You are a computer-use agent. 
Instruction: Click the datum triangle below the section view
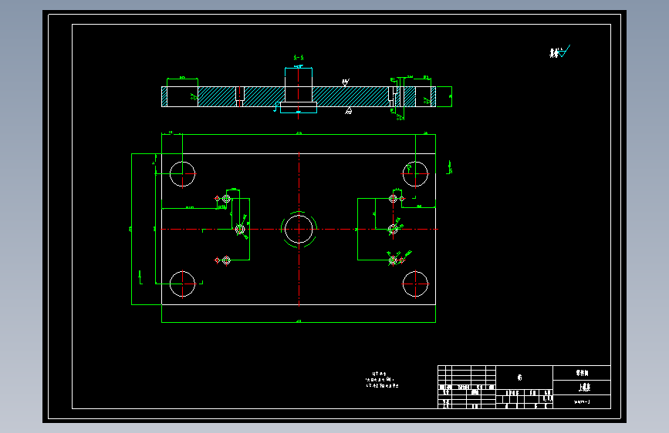tap(349, 111)
